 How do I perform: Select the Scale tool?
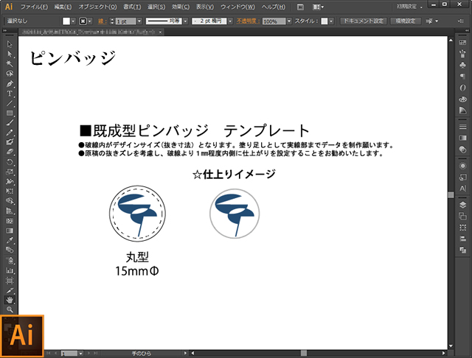click(x=10, y=172)
